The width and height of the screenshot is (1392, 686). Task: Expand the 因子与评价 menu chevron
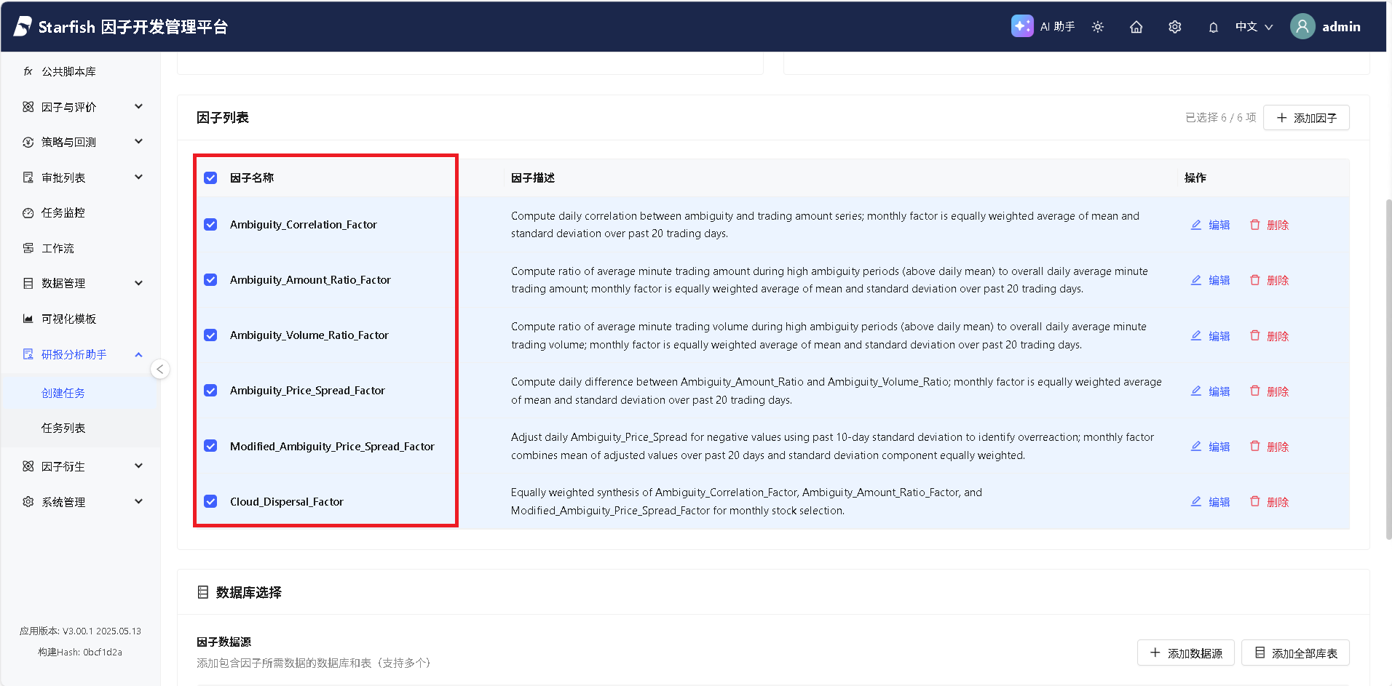[138, 106]
